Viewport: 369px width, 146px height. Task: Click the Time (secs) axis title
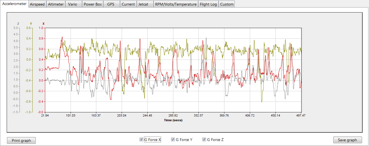click(x=173, y=120)
